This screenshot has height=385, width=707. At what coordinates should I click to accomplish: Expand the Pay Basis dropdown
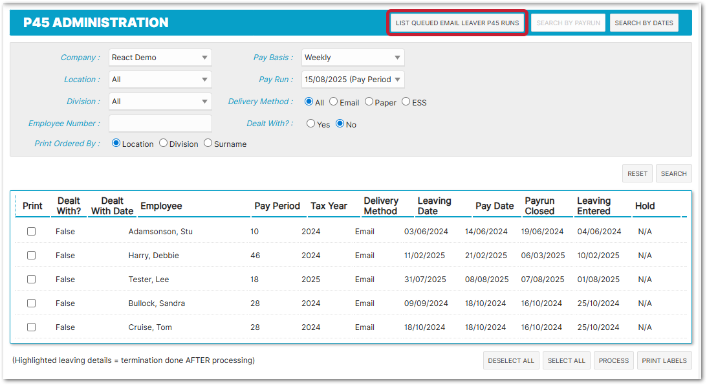click(x=353, y=58)
